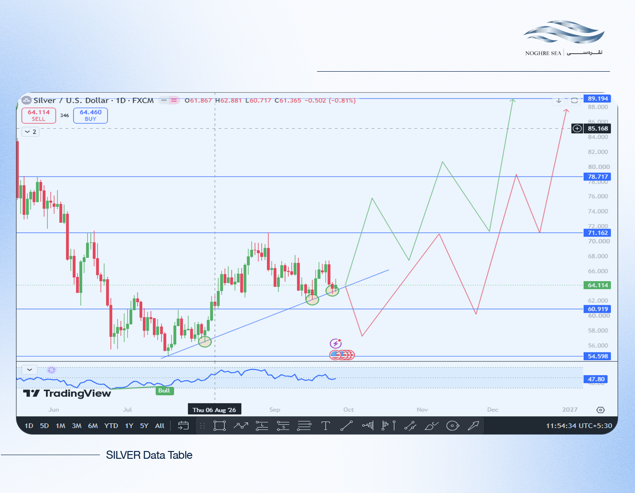Select the long position tool icon
This screenshot has width=635, height=493.
click(x=262, y=426)
